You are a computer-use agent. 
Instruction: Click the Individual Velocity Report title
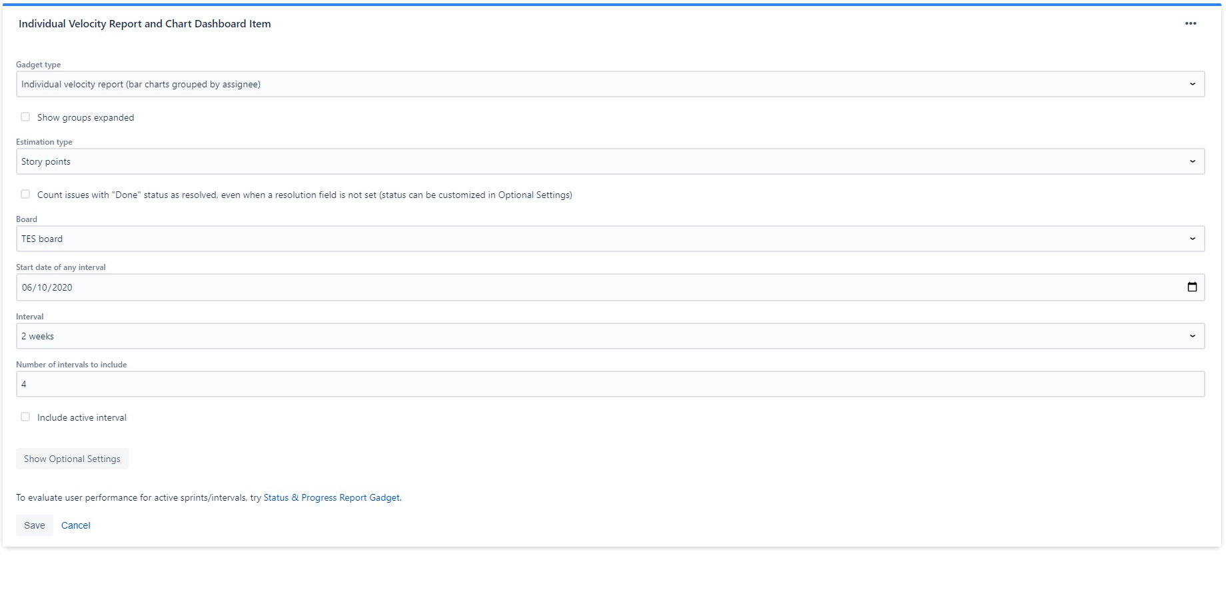(x=145, y=23)
